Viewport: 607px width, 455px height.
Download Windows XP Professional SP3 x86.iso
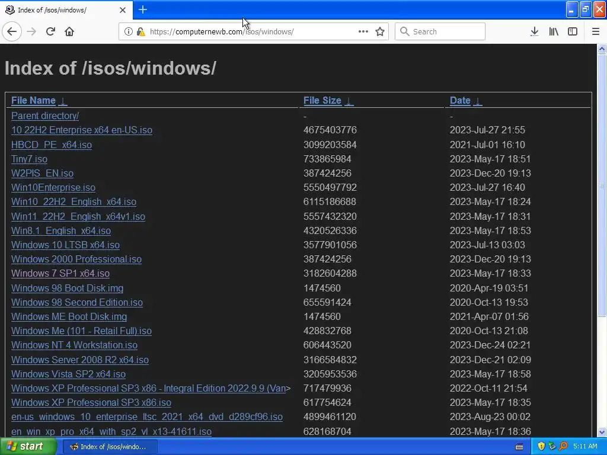pos(91,402)
